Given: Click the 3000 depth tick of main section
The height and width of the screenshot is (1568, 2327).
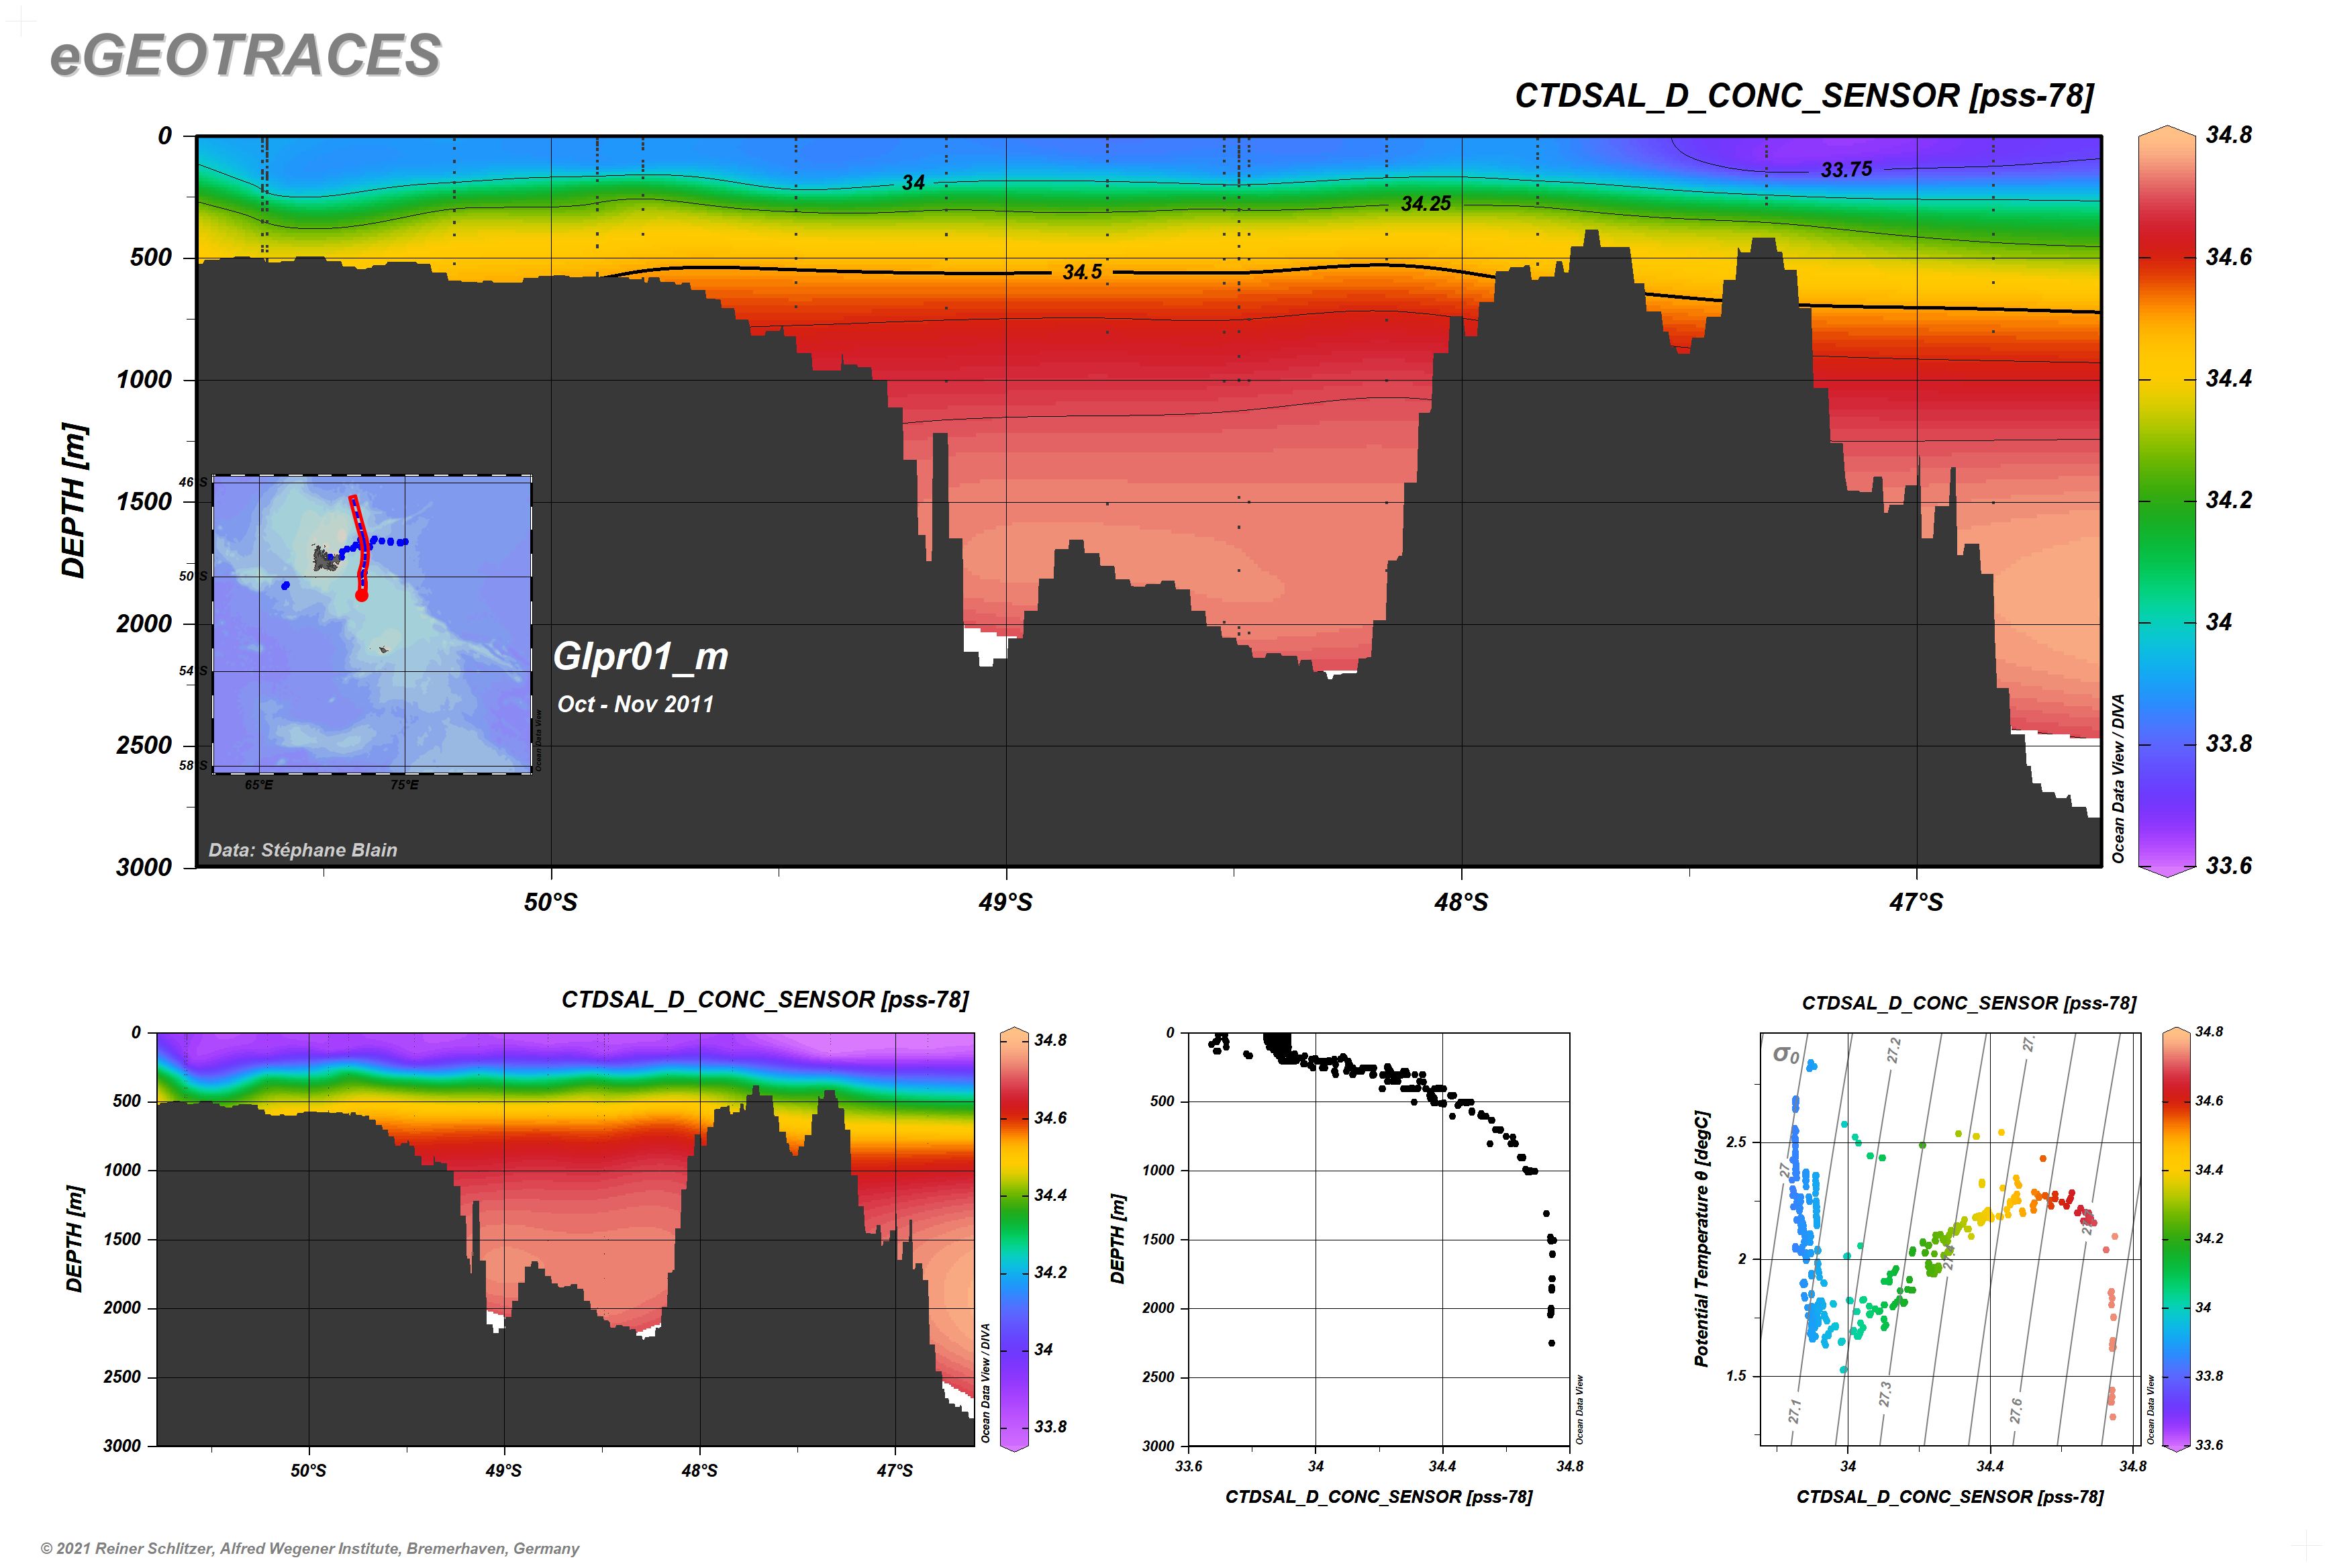Looking at the screenshot, I should [144, 867].
